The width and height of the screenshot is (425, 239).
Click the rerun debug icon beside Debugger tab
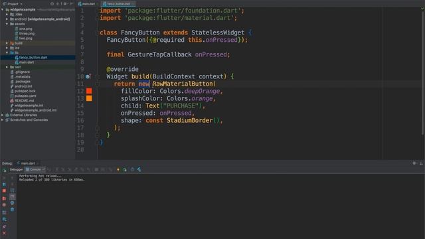[5, 170]
